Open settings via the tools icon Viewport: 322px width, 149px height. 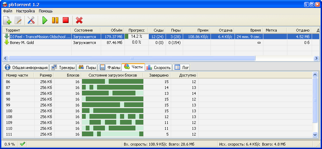click(x=32, y=20)
